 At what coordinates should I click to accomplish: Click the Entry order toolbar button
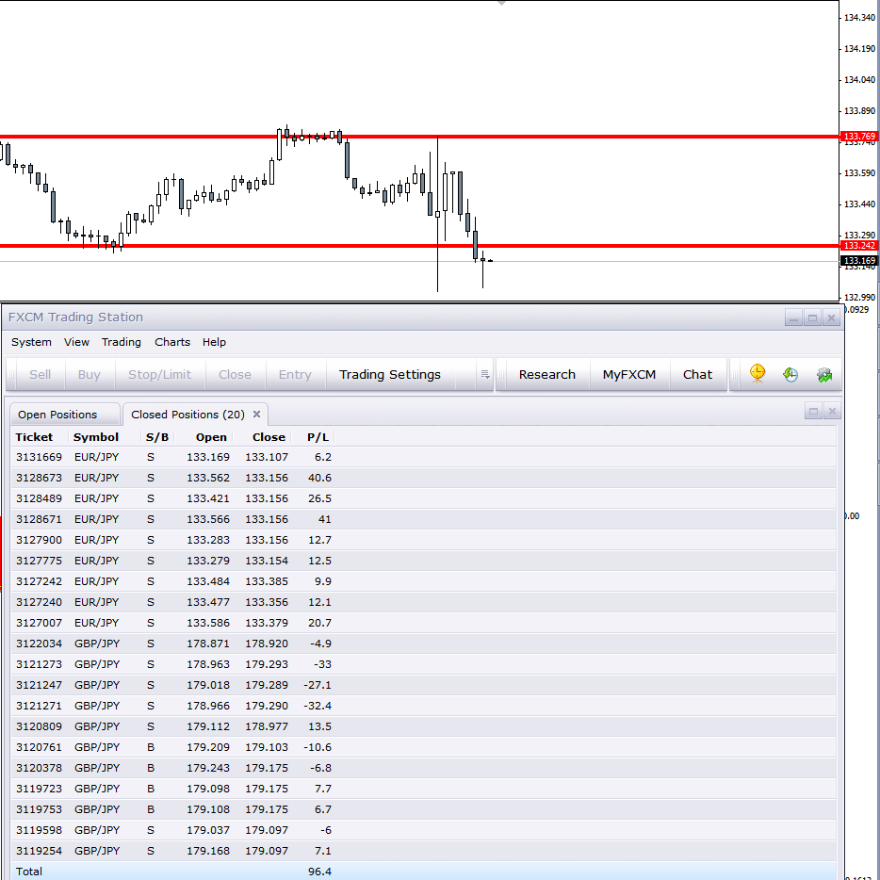(x=295, y=374)
